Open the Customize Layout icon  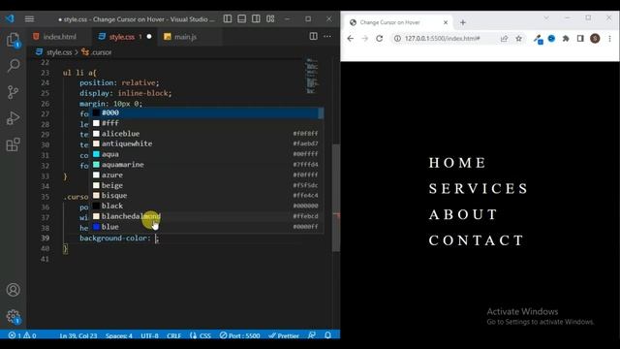(270, 19)
